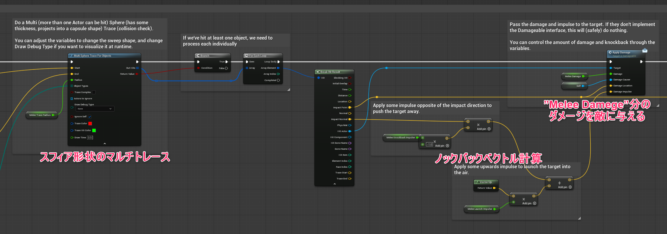Viewport: 667px width, 234px height.
Task: Select the Branch node False exec pin
Action: coord(227,68)
